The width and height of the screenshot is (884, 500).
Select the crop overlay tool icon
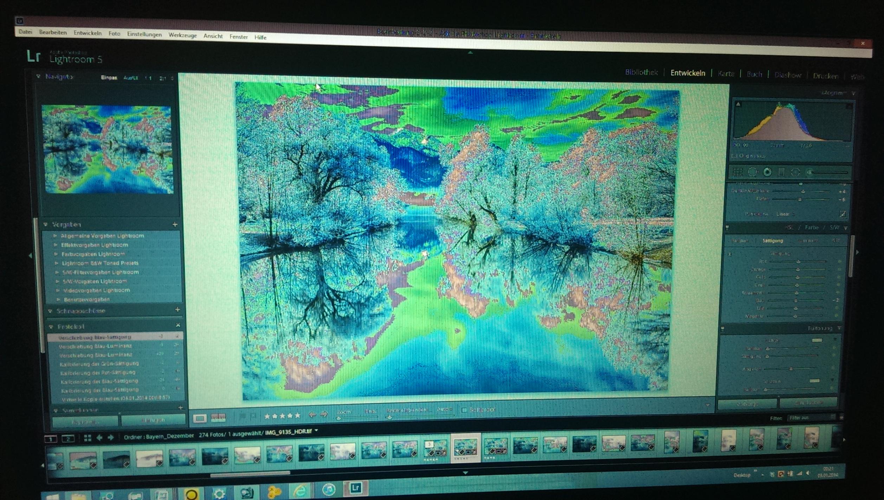[x=738, y=172]
